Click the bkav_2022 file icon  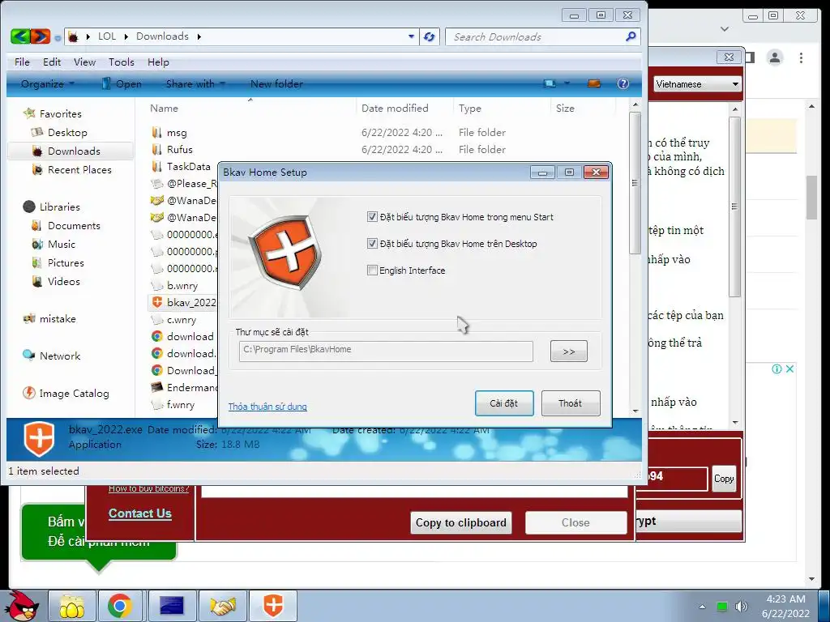pos(157,303)
